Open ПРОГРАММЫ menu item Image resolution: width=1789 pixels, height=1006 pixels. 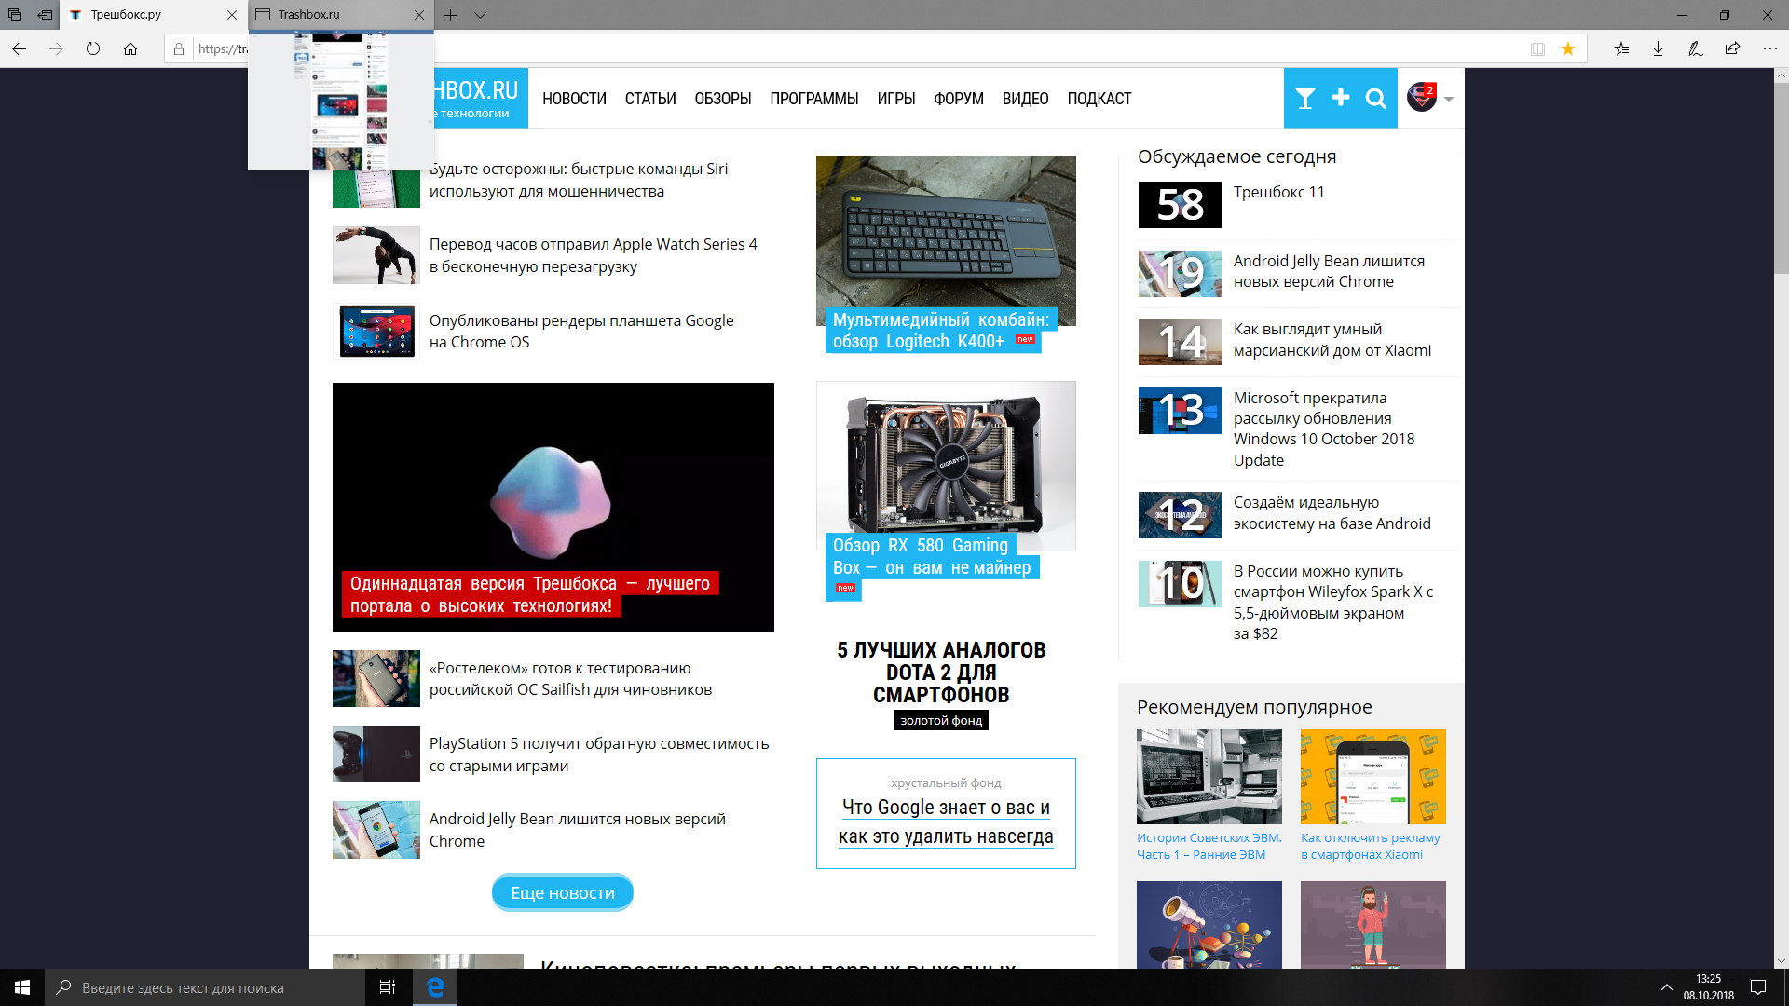(x=813, y=99)
